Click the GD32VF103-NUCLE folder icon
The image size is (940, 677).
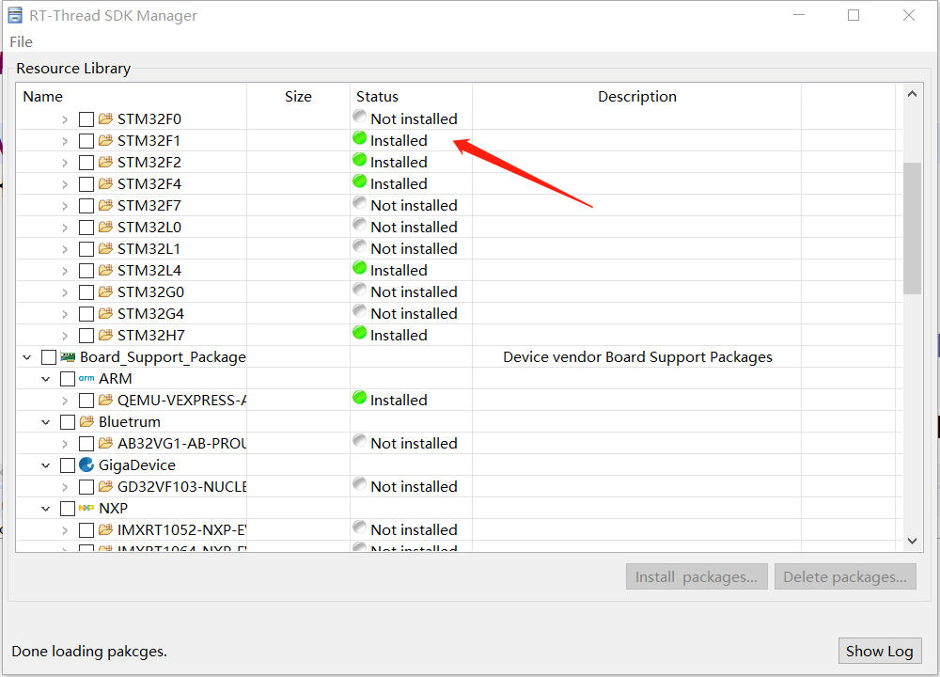105,486
